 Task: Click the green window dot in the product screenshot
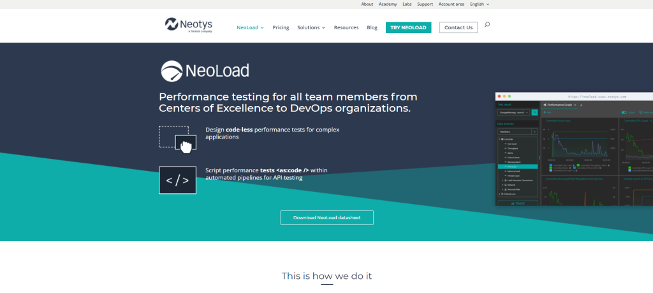pos(510,96)
